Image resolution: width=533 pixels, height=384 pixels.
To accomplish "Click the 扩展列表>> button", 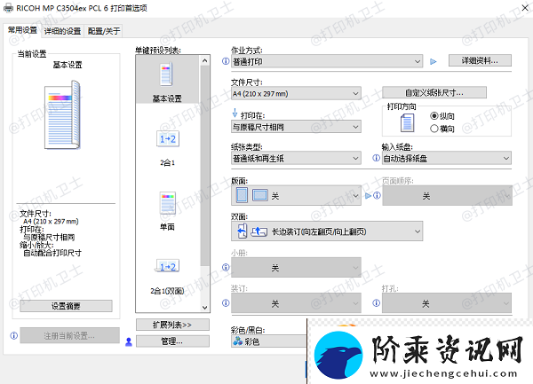I will point(172,325).
